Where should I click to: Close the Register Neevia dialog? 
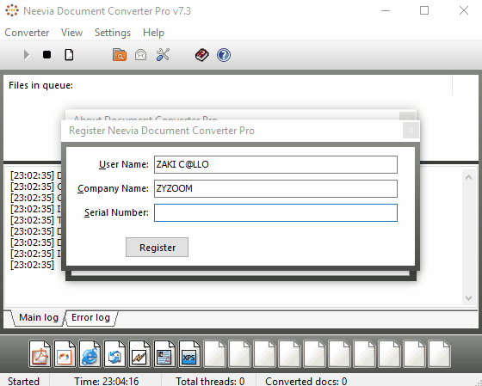(x=411, y=131)
